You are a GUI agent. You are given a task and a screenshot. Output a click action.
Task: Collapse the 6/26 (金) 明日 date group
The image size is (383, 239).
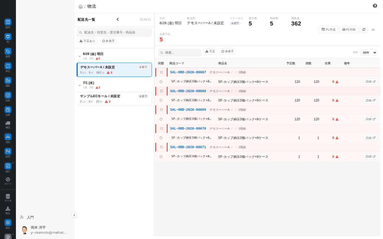tap(80, 56)
